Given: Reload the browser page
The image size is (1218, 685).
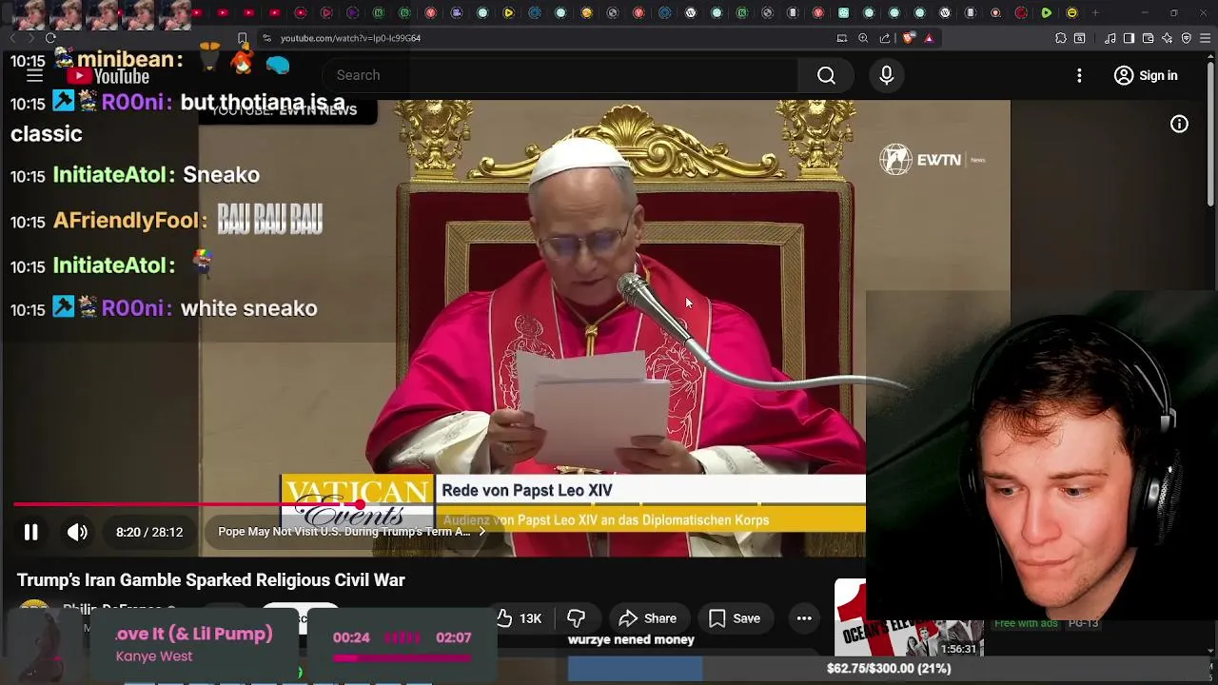Looking at the screenshot, I should 50,38.
